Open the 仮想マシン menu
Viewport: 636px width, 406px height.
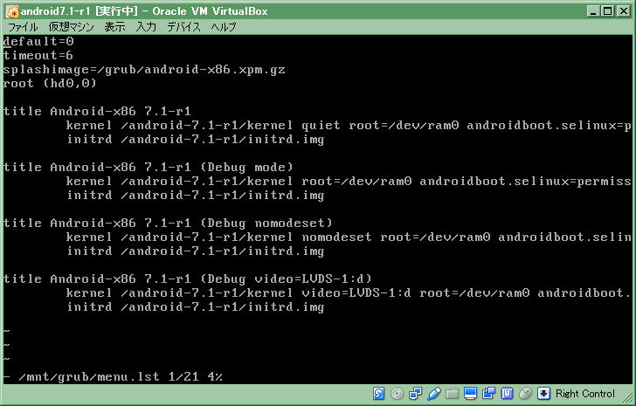(71, 27)
